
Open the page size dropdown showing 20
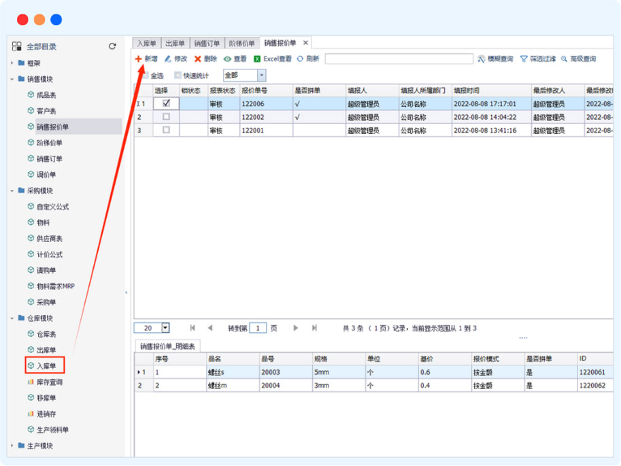[165, 328]
